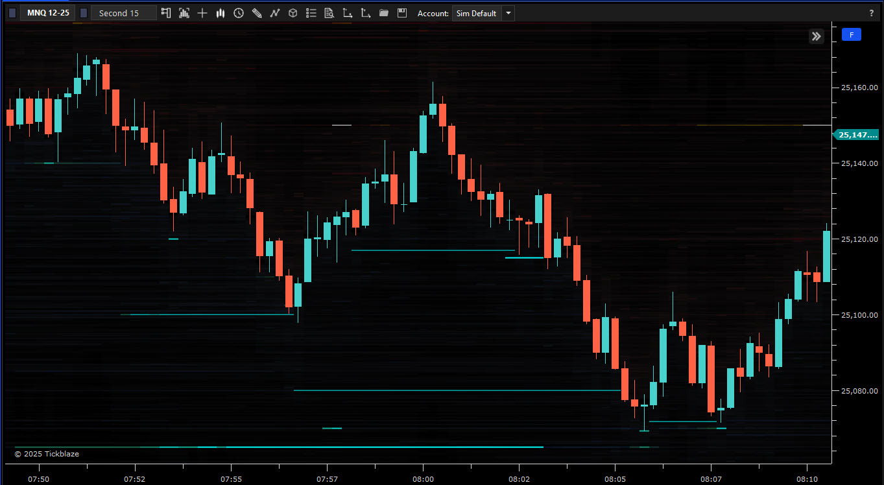Click the double-chevron scroll to latest button
The width and height of the screenshot is (884, 485).
[816, 36]
